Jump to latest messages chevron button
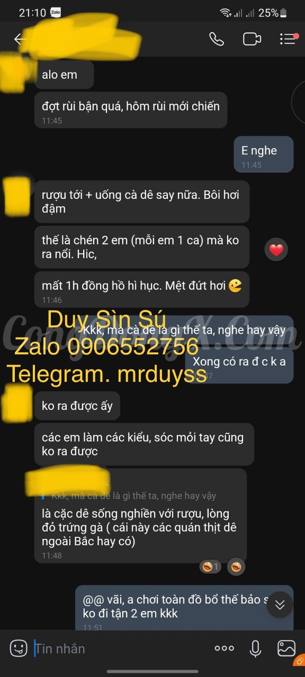This screenshot has height=677, width=305. coord(280,605)
